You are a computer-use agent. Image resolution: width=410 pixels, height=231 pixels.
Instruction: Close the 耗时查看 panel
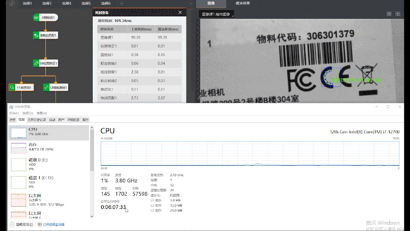coord(180,13)
